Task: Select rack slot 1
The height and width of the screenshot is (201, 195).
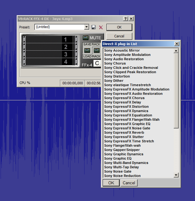Action: coord(50,39)
